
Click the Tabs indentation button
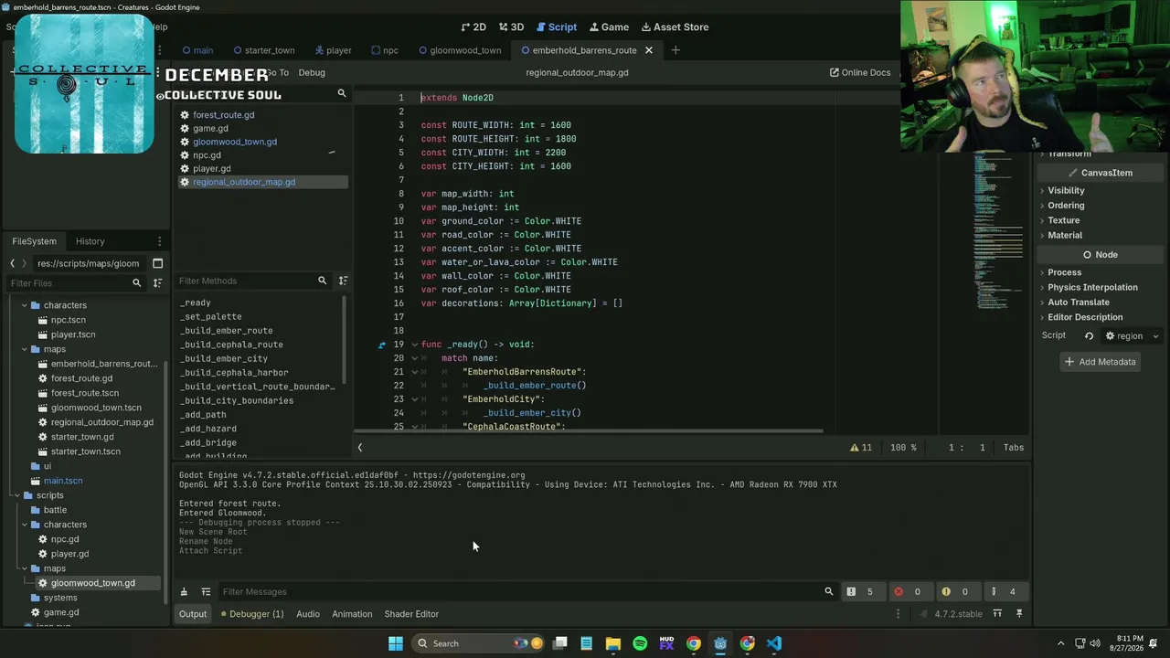pyautogui.click(x=1014, y=448)
